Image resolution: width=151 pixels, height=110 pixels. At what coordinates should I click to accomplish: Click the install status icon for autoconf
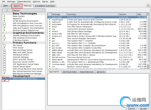click(x=50, y=22)
